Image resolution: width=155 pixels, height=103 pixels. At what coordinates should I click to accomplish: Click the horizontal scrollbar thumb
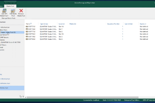(x=83, y=97)
